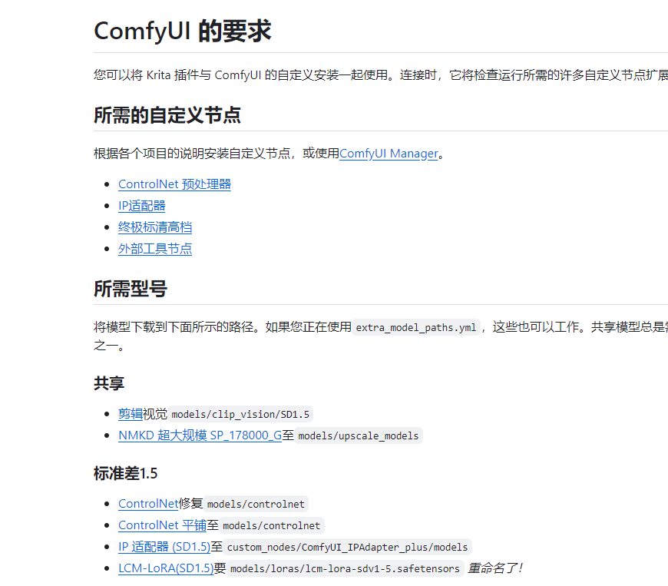Follow the 终极标清高档 link
Screen dimensions: 668x586
(155, 227)
